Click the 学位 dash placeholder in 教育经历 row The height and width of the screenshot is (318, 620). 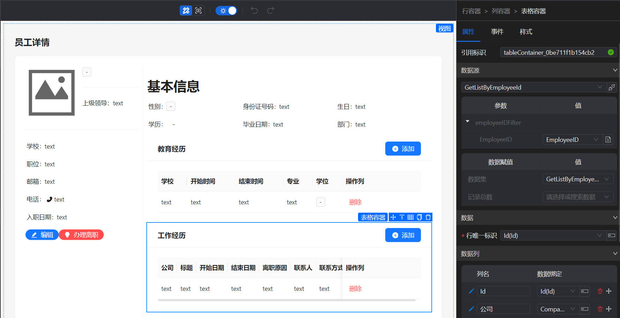[321, 202]
